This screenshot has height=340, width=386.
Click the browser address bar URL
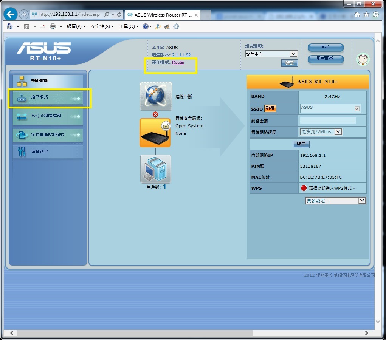point(70,14)
